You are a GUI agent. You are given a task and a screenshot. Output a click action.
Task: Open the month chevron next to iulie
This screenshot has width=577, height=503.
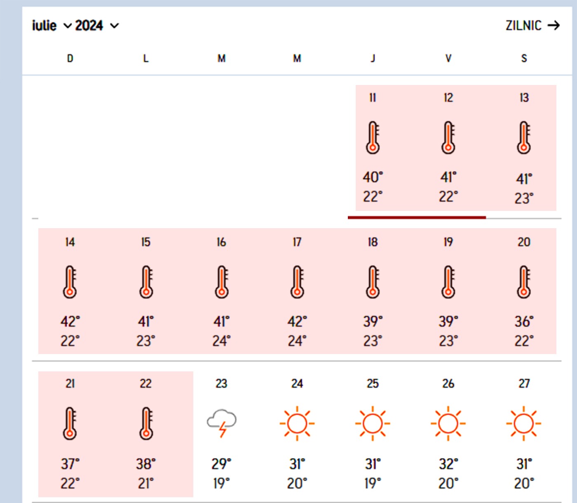coord(67,26)
